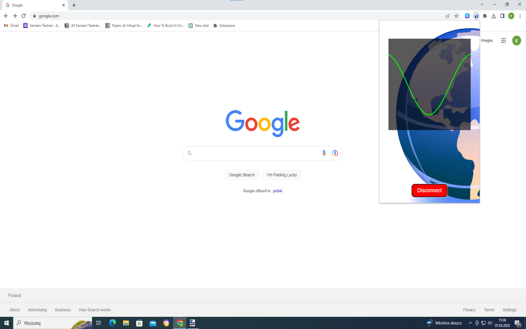The image size is (526, 329).
Task: Start voice search with microphone icon
Action: [324, 153]
